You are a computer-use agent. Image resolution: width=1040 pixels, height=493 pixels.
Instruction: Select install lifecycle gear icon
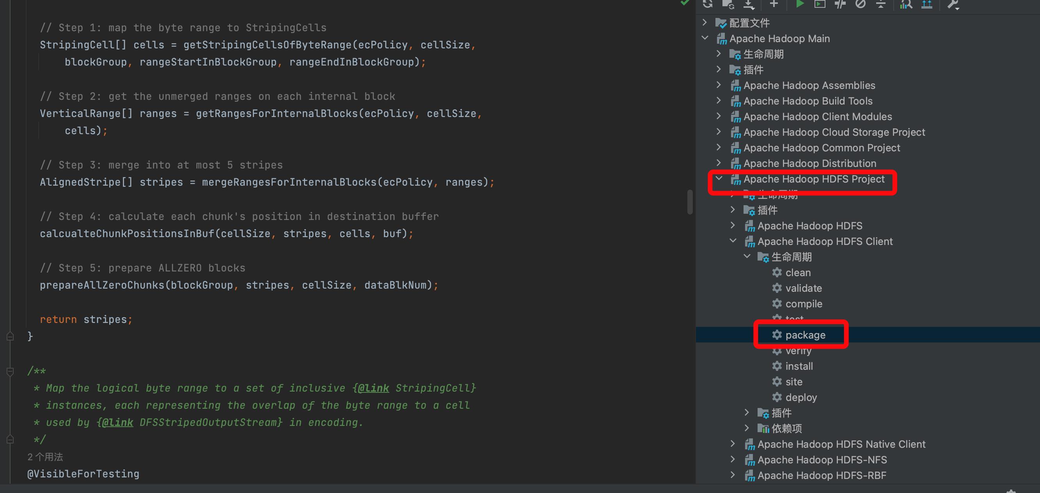777,366
